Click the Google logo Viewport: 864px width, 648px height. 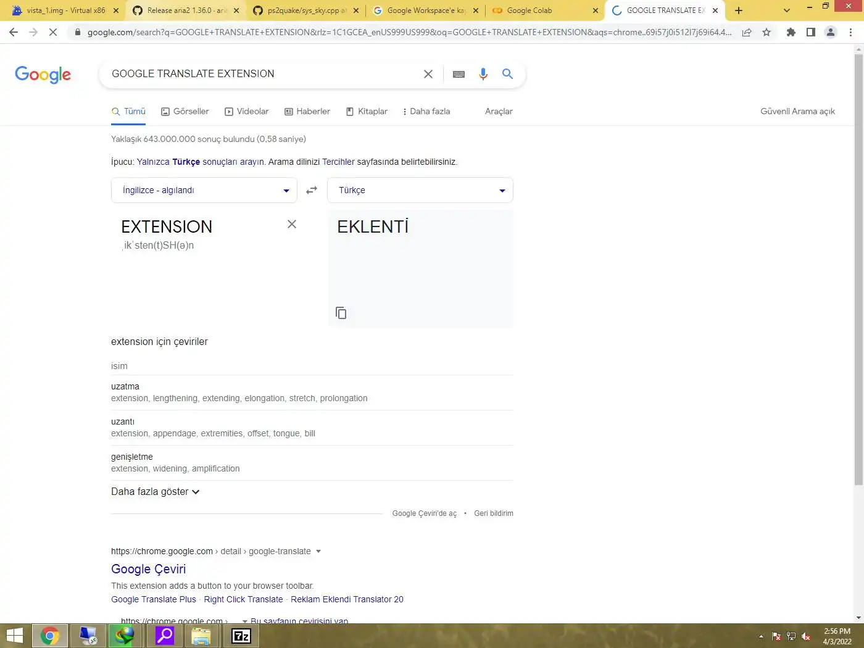43,75
